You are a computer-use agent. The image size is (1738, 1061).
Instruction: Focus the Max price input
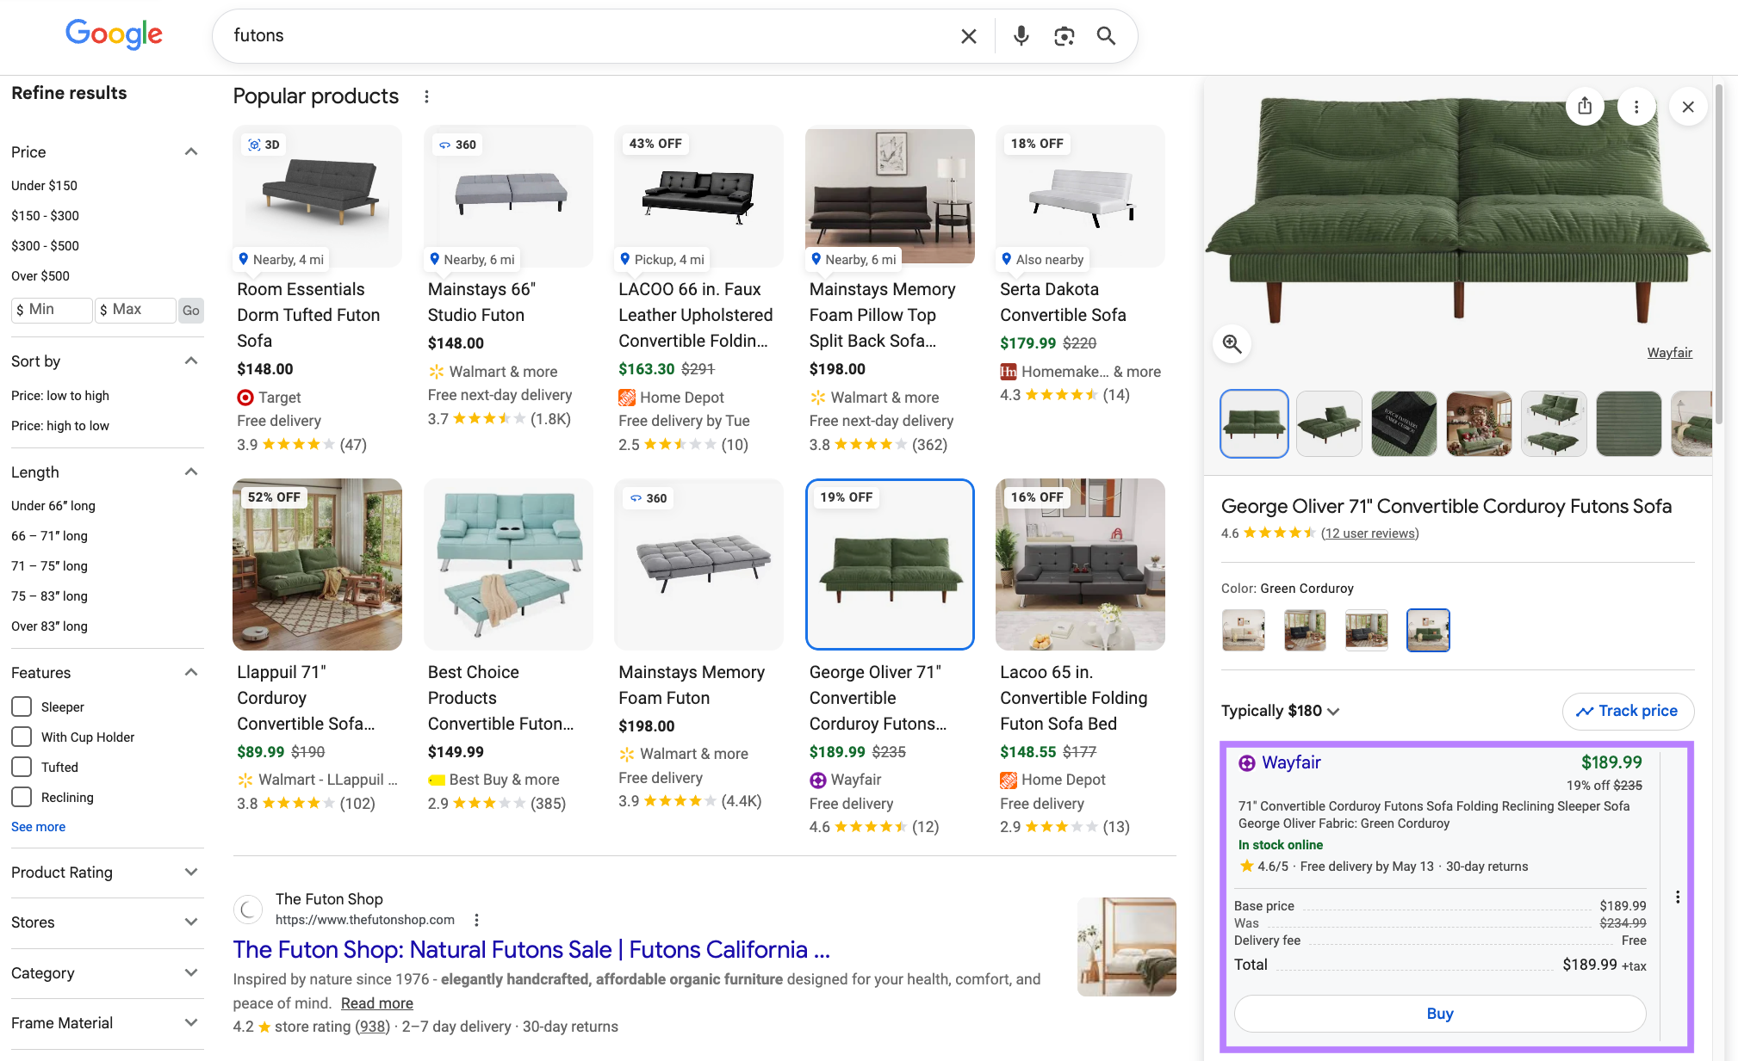pyautogui.click(x=135, y=310)
